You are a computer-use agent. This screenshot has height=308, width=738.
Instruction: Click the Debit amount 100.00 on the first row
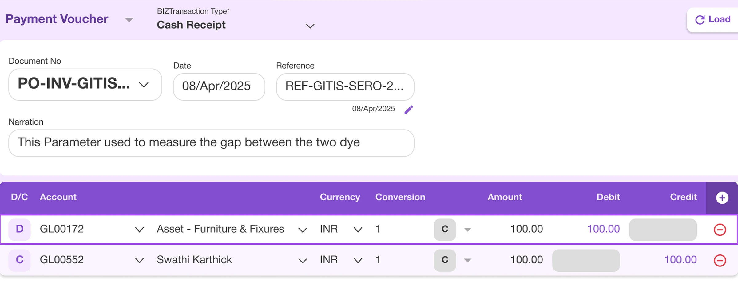click(x=603, y=229)
